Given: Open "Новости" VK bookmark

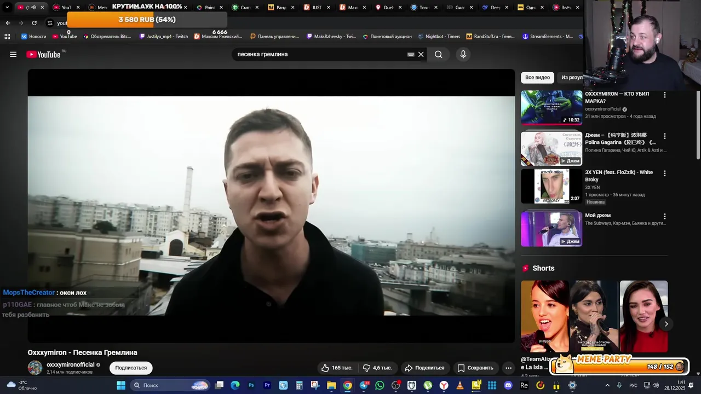Looking at the screenshot, I should pyautogui.click(x=33, y=37).
